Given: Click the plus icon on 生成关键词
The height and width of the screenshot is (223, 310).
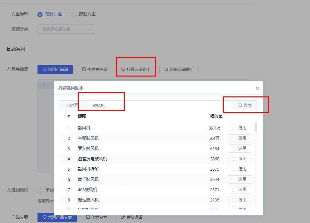Looking at the screenshot, I should (x=84, y=70).
